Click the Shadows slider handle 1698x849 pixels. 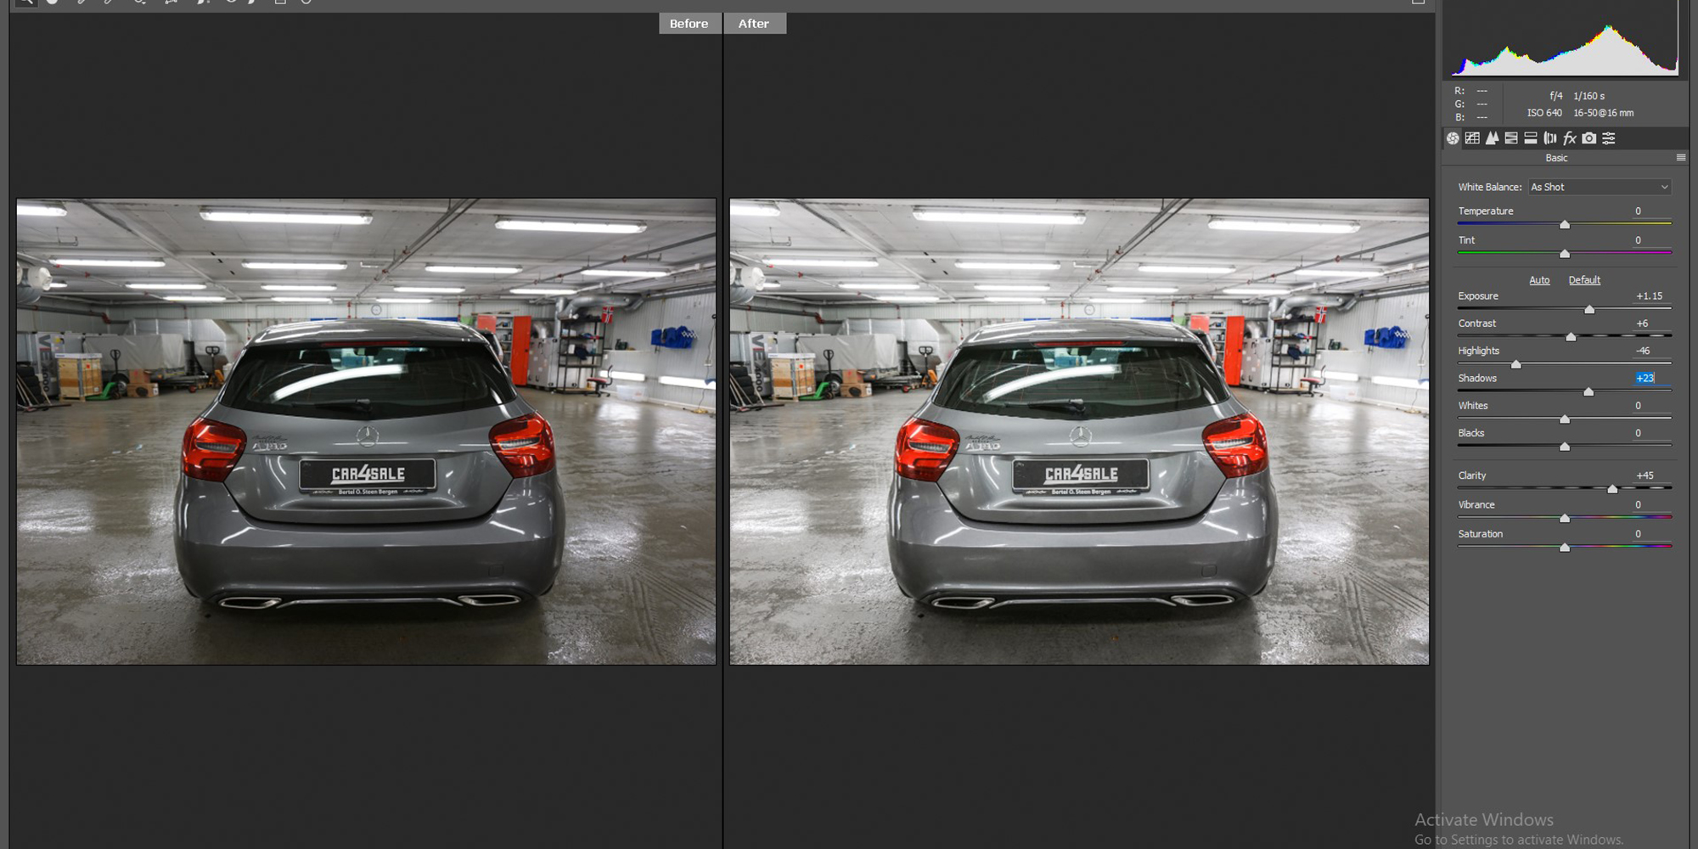(1588, 391)
